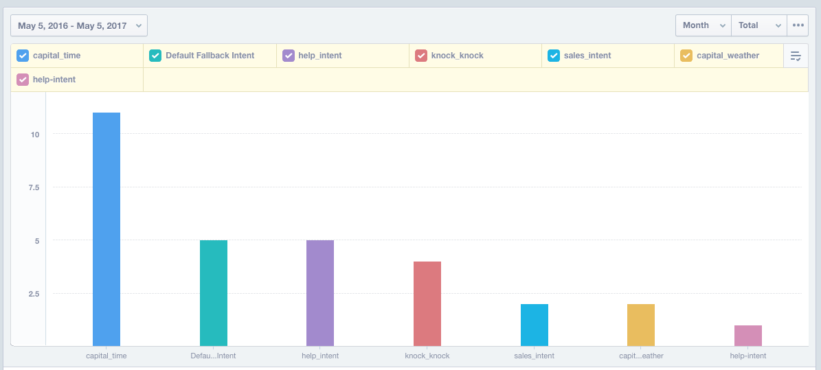Click the legend list select-all icon
Screen dimensions: 821x370
[796, 56]
